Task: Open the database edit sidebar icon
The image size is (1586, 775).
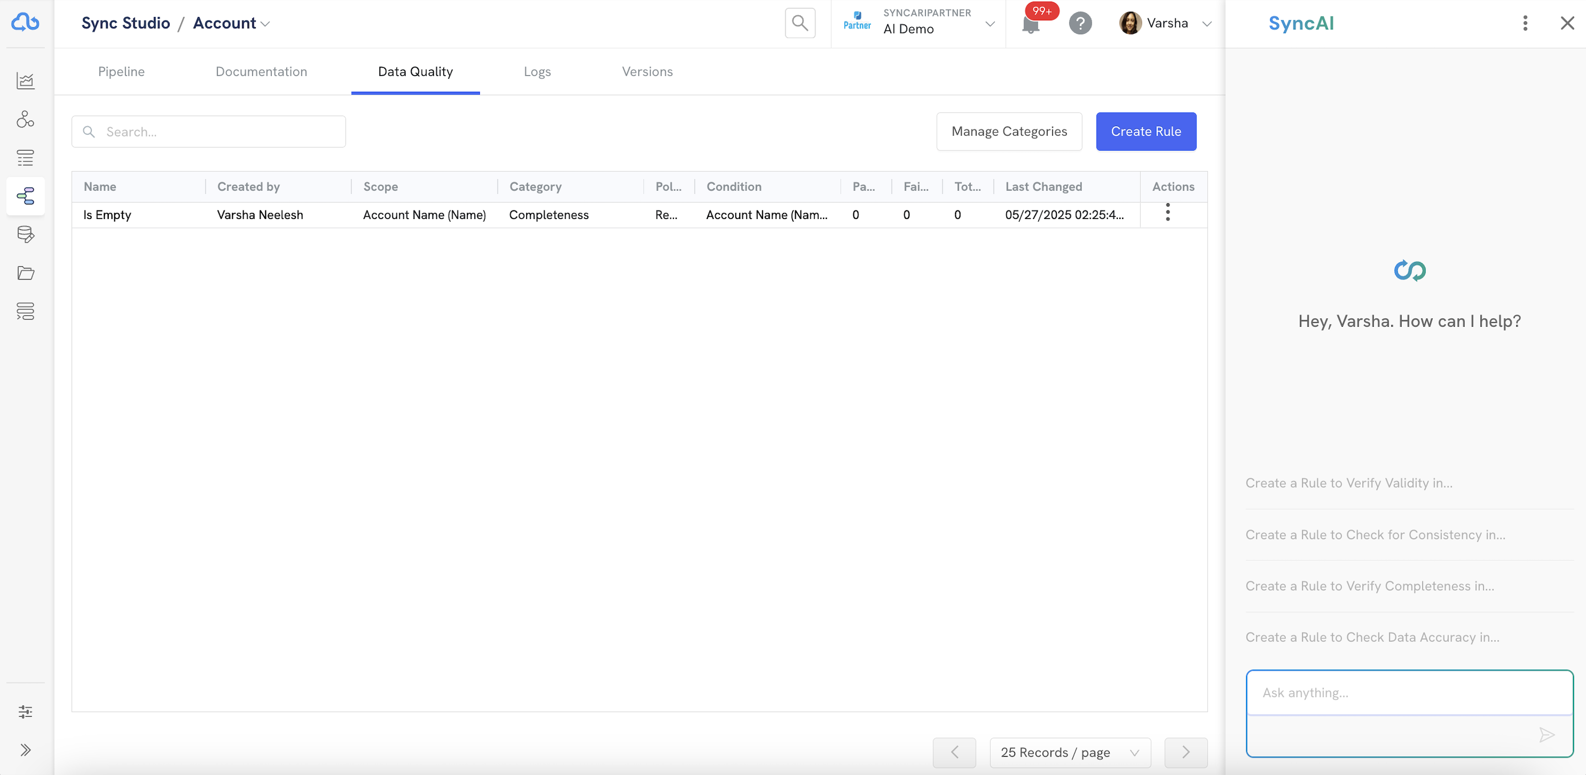Action: (25, 234)
